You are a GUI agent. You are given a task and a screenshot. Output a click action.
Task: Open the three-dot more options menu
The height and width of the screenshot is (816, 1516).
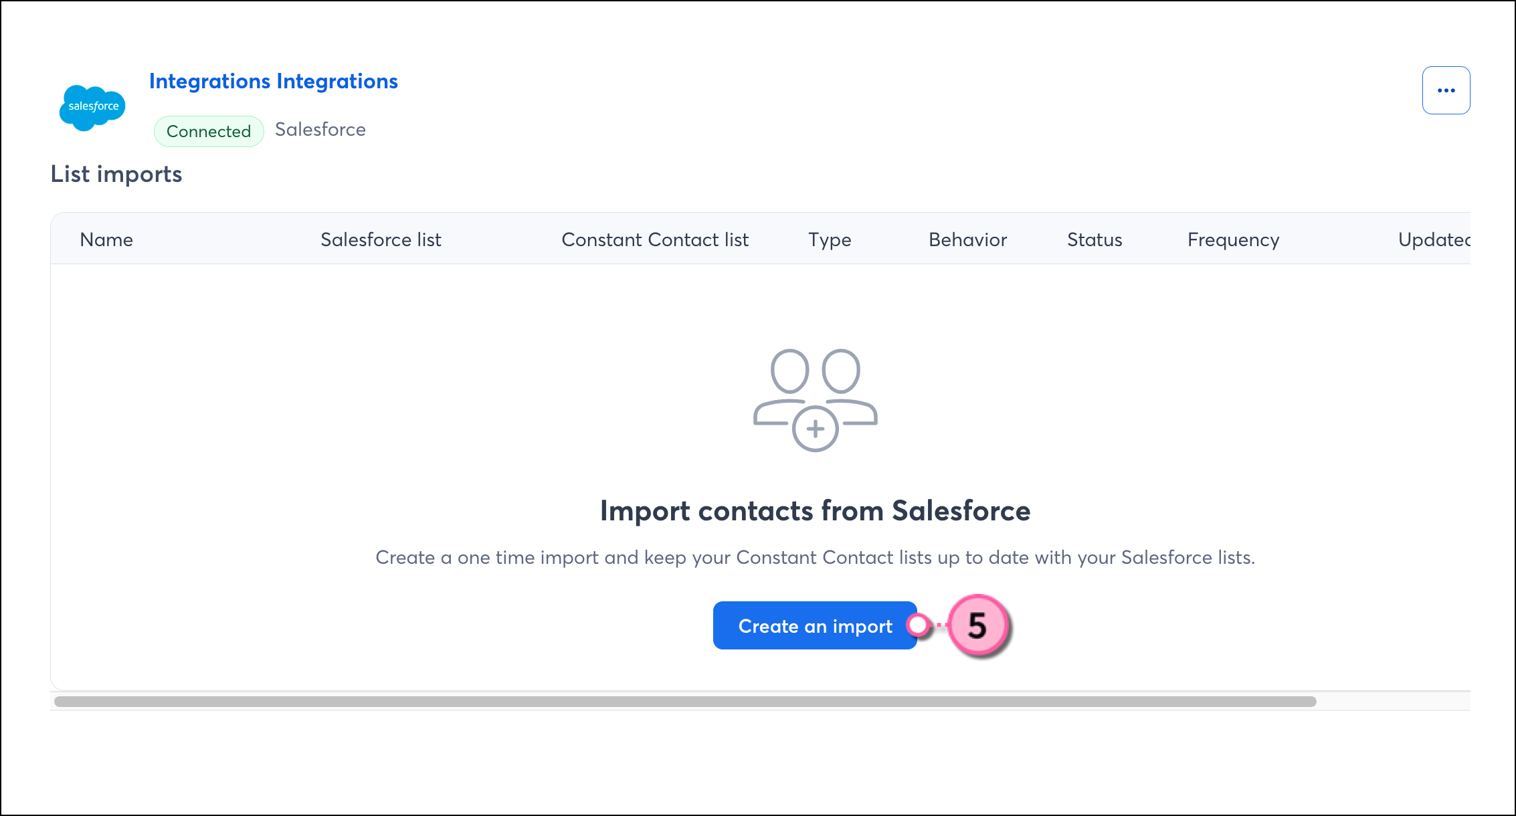pyautogui.click(x=1446, y=90)
